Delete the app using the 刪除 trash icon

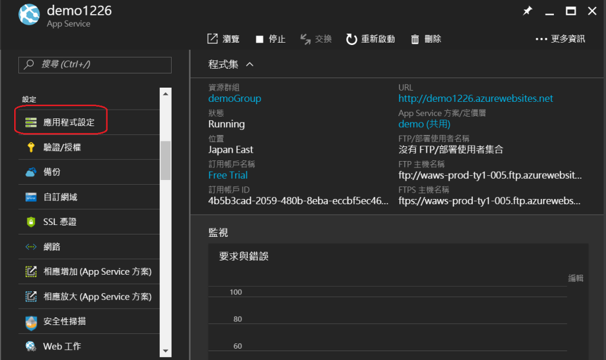click(415, 39)
